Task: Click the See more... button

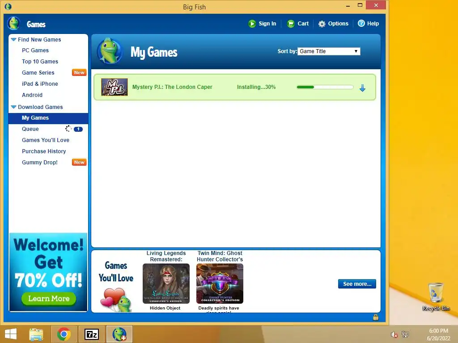Action: click(x=357, y=284)
